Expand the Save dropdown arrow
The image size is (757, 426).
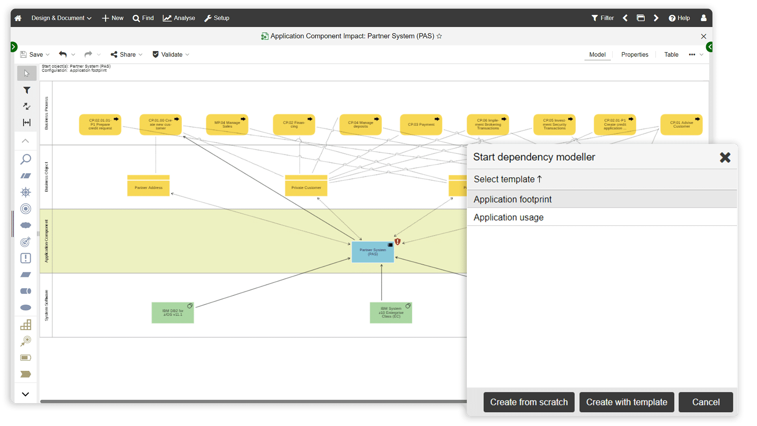point(48,55)
